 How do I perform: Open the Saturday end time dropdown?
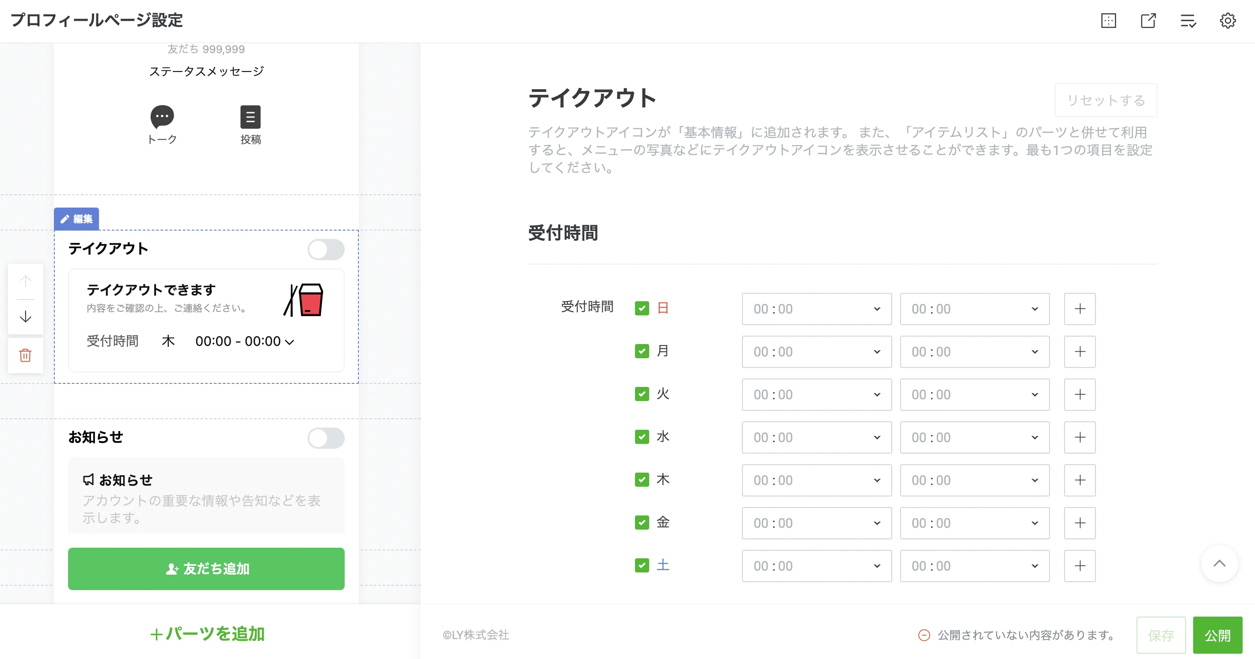(x=974, y=566)
